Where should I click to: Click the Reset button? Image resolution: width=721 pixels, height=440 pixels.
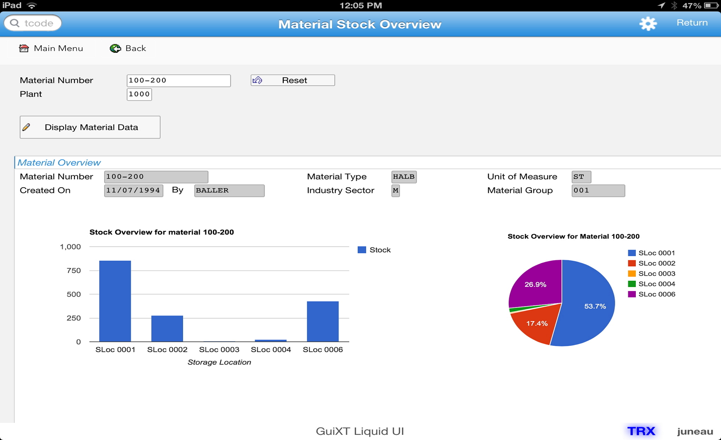(293, 80)
